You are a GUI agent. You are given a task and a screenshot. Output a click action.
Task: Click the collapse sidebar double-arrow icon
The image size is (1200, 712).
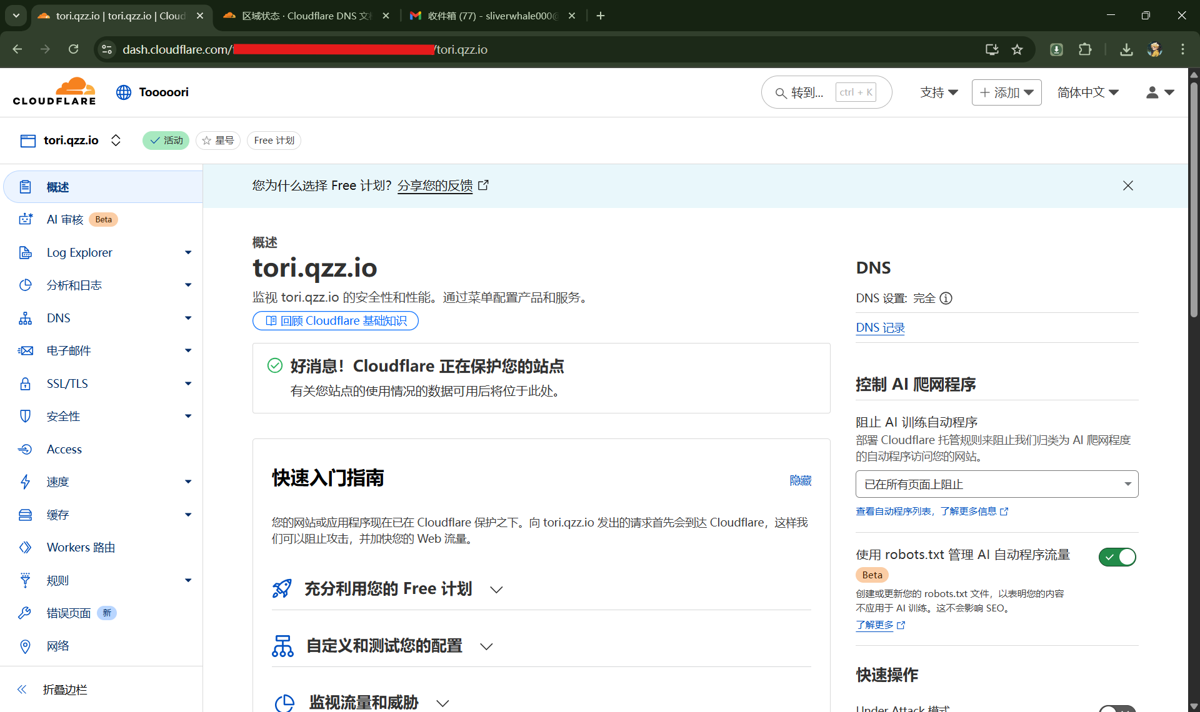[x=22, y=690]
